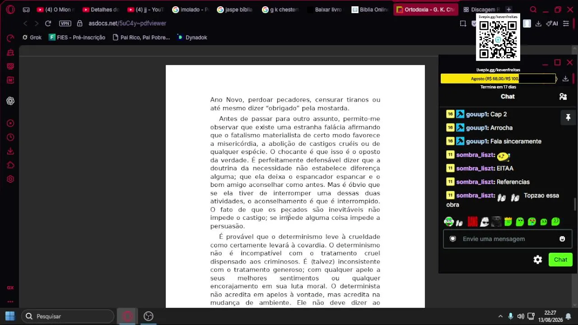Open volume control in system tray
The height and width of the screenshot is (325, 578).
(521, 316)
